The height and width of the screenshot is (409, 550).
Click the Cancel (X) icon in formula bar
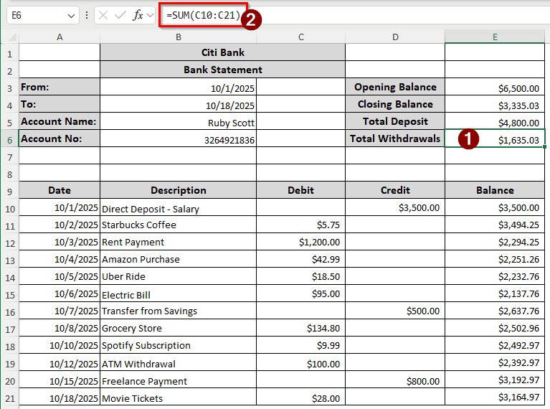point(103,15)
